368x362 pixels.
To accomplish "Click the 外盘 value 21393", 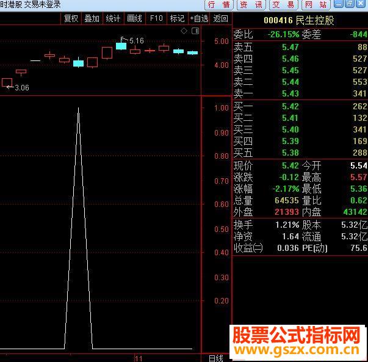I will (287, 212).
